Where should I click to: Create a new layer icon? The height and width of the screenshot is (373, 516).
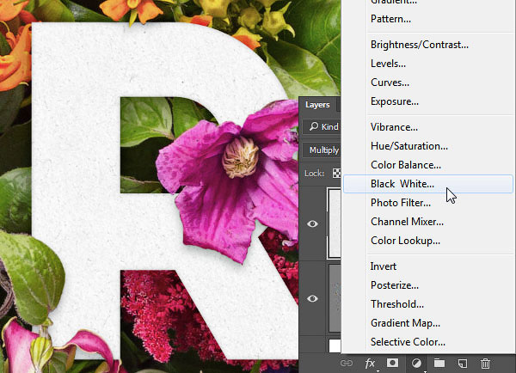point(463,364)
